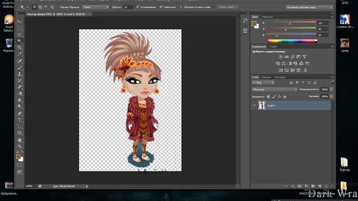Open the Color panel flyout menu
This screenshot has height=201, width=358.
click(x=332, y=17)
